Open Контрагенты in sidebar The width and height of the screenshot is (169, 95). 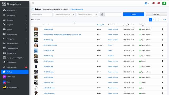[x=15, y=53]
